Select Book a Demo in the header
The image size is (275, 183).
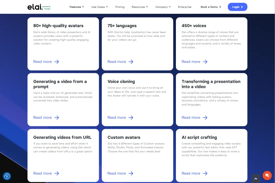pyautogui.click(x=211, y=7)
